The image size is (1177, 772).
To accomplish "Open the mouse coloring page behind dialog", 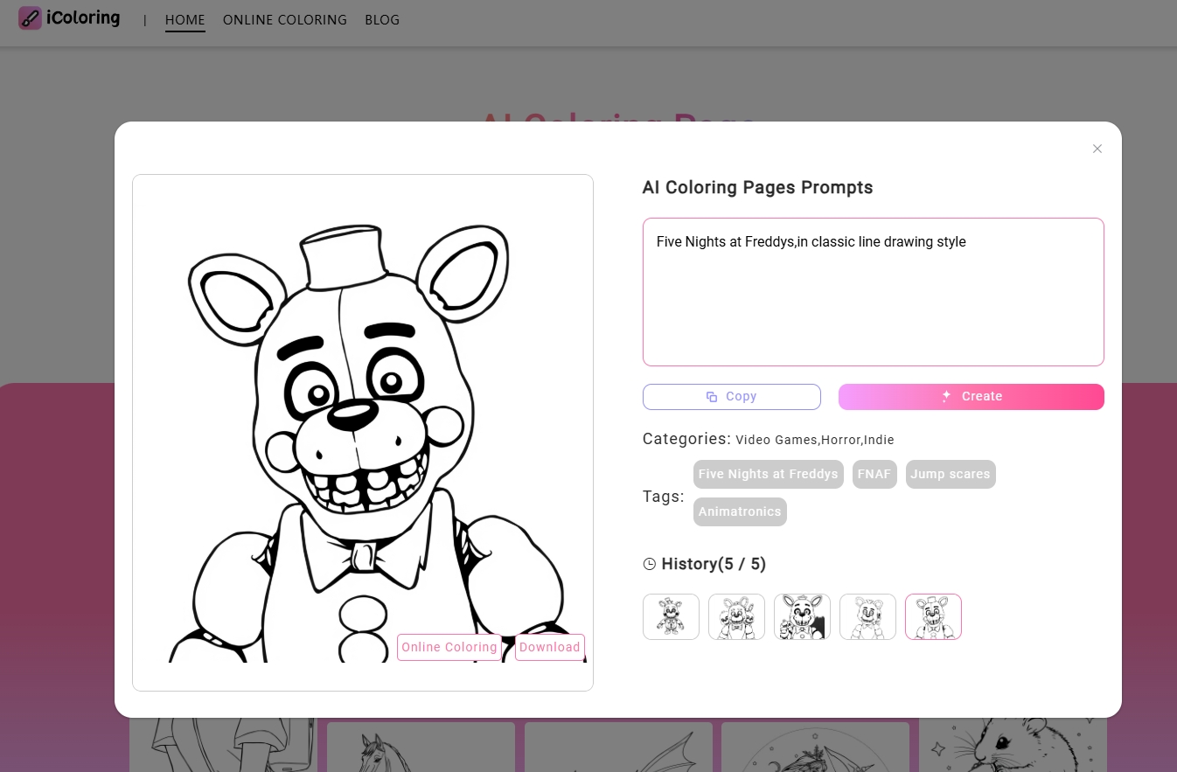I will pyautogui.click(x=1013, y=745).
